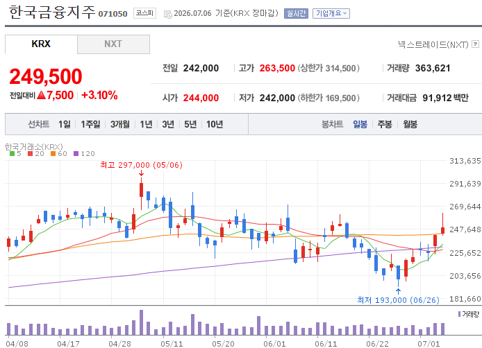Click the 코스피 market badge
Screen dimensions: 482x348
click(x=144, y=13)
